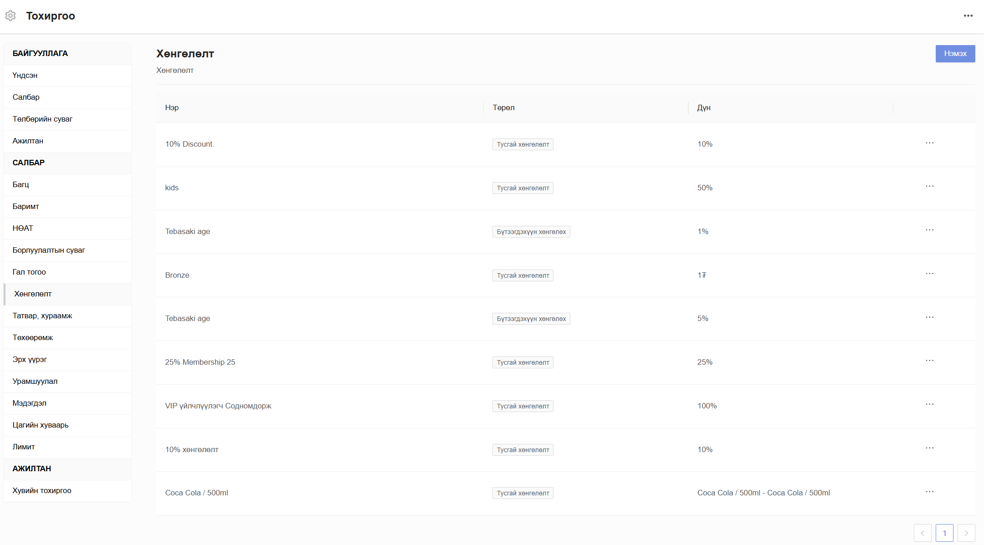
Task: Click the Бүтээгдэхүүн хөнгөлөх tag in 1% row
Action: coord(531,232)
